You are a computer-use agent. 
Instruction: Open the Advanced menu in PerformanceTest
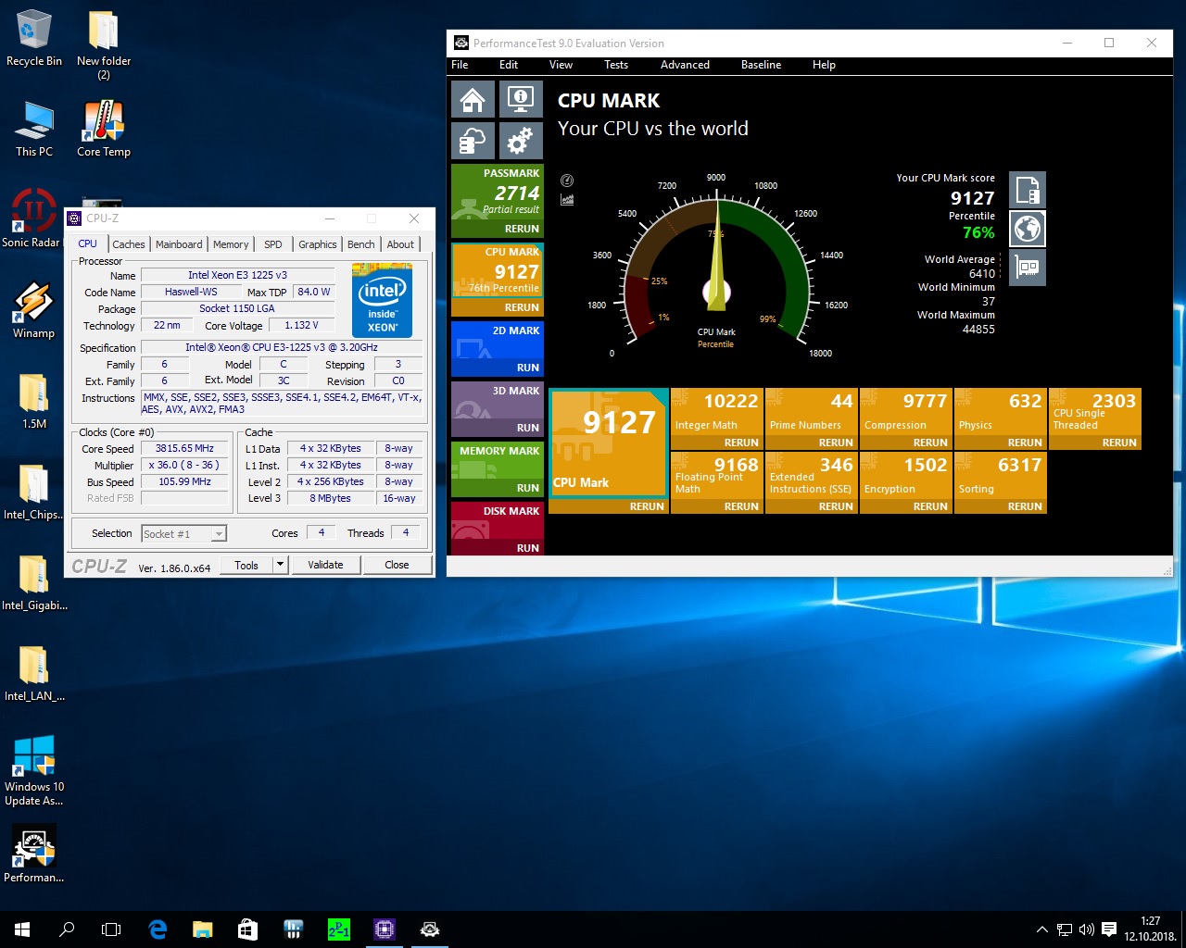point(685,65)
